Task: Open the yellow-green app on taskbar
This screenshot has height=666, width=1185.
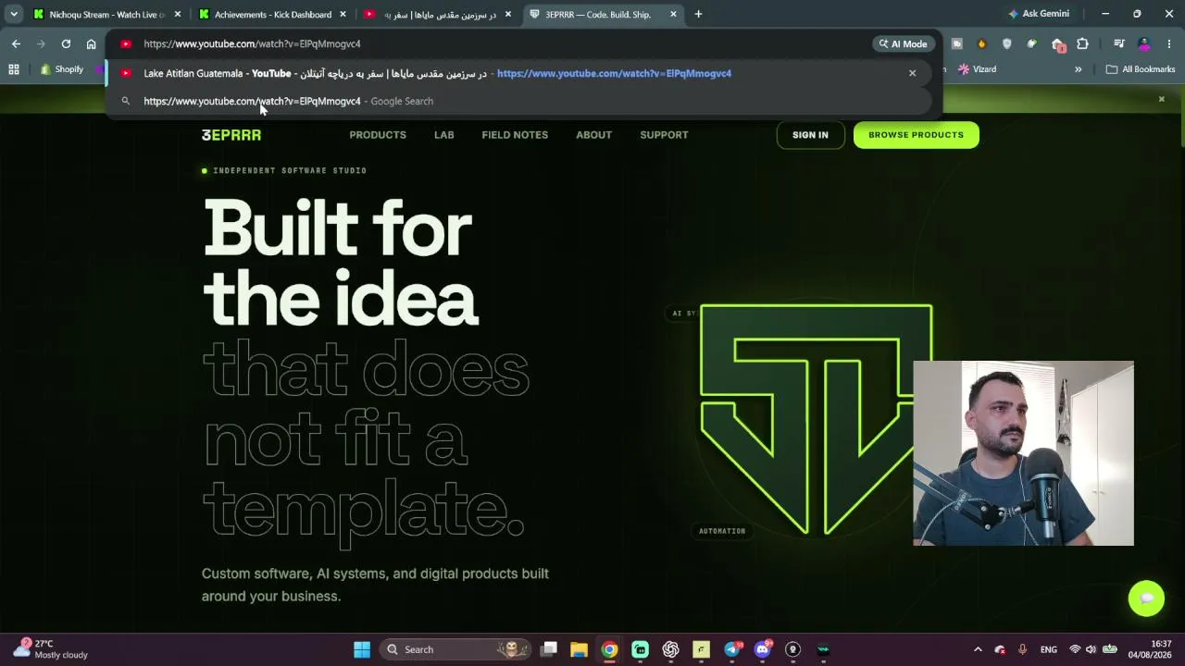Action: tap(701, 649)
